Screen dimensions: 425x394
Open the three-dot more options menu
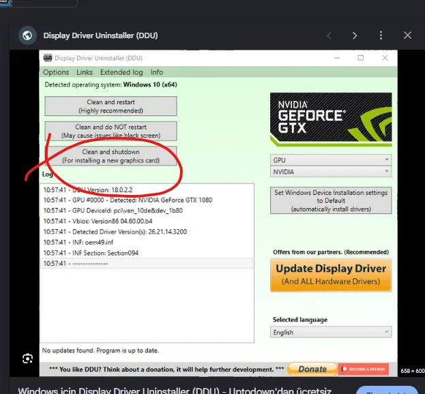pyautogui.click(x=381, y=35)
